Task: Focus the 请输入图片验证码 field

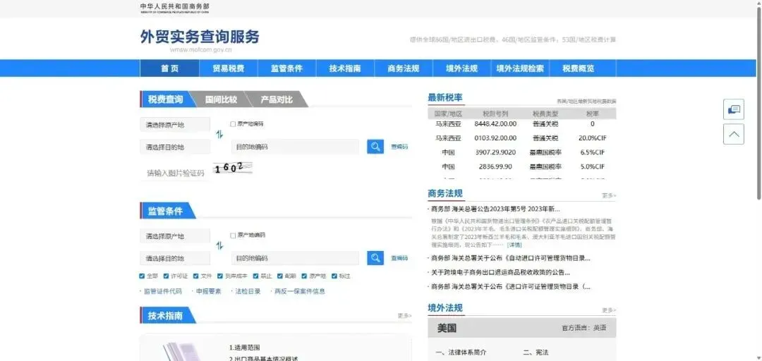Action: [x=175, y=173]
